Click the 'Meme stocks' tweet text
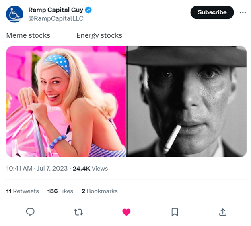 28,35
